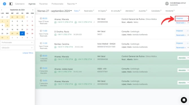The width and height of the screenshot is (189, 105).
Task: Open the 11:00 appointment time link
Action: pos(45,31)
